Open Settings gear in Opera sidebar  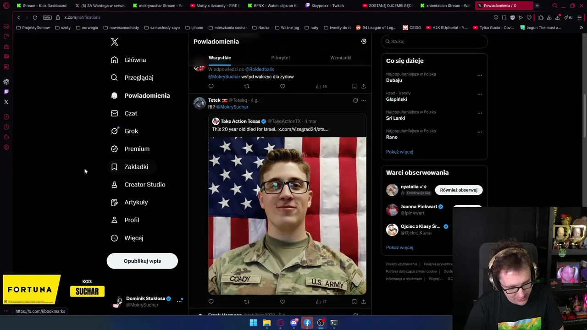pos(6,147)
